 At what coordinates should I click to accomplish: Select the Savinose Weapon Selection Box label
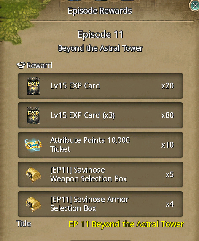[89, 174]
